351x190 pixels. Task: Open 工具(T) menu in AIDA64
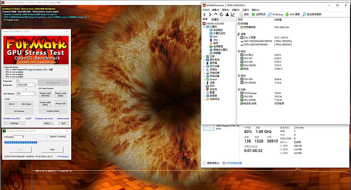[246, 10]
